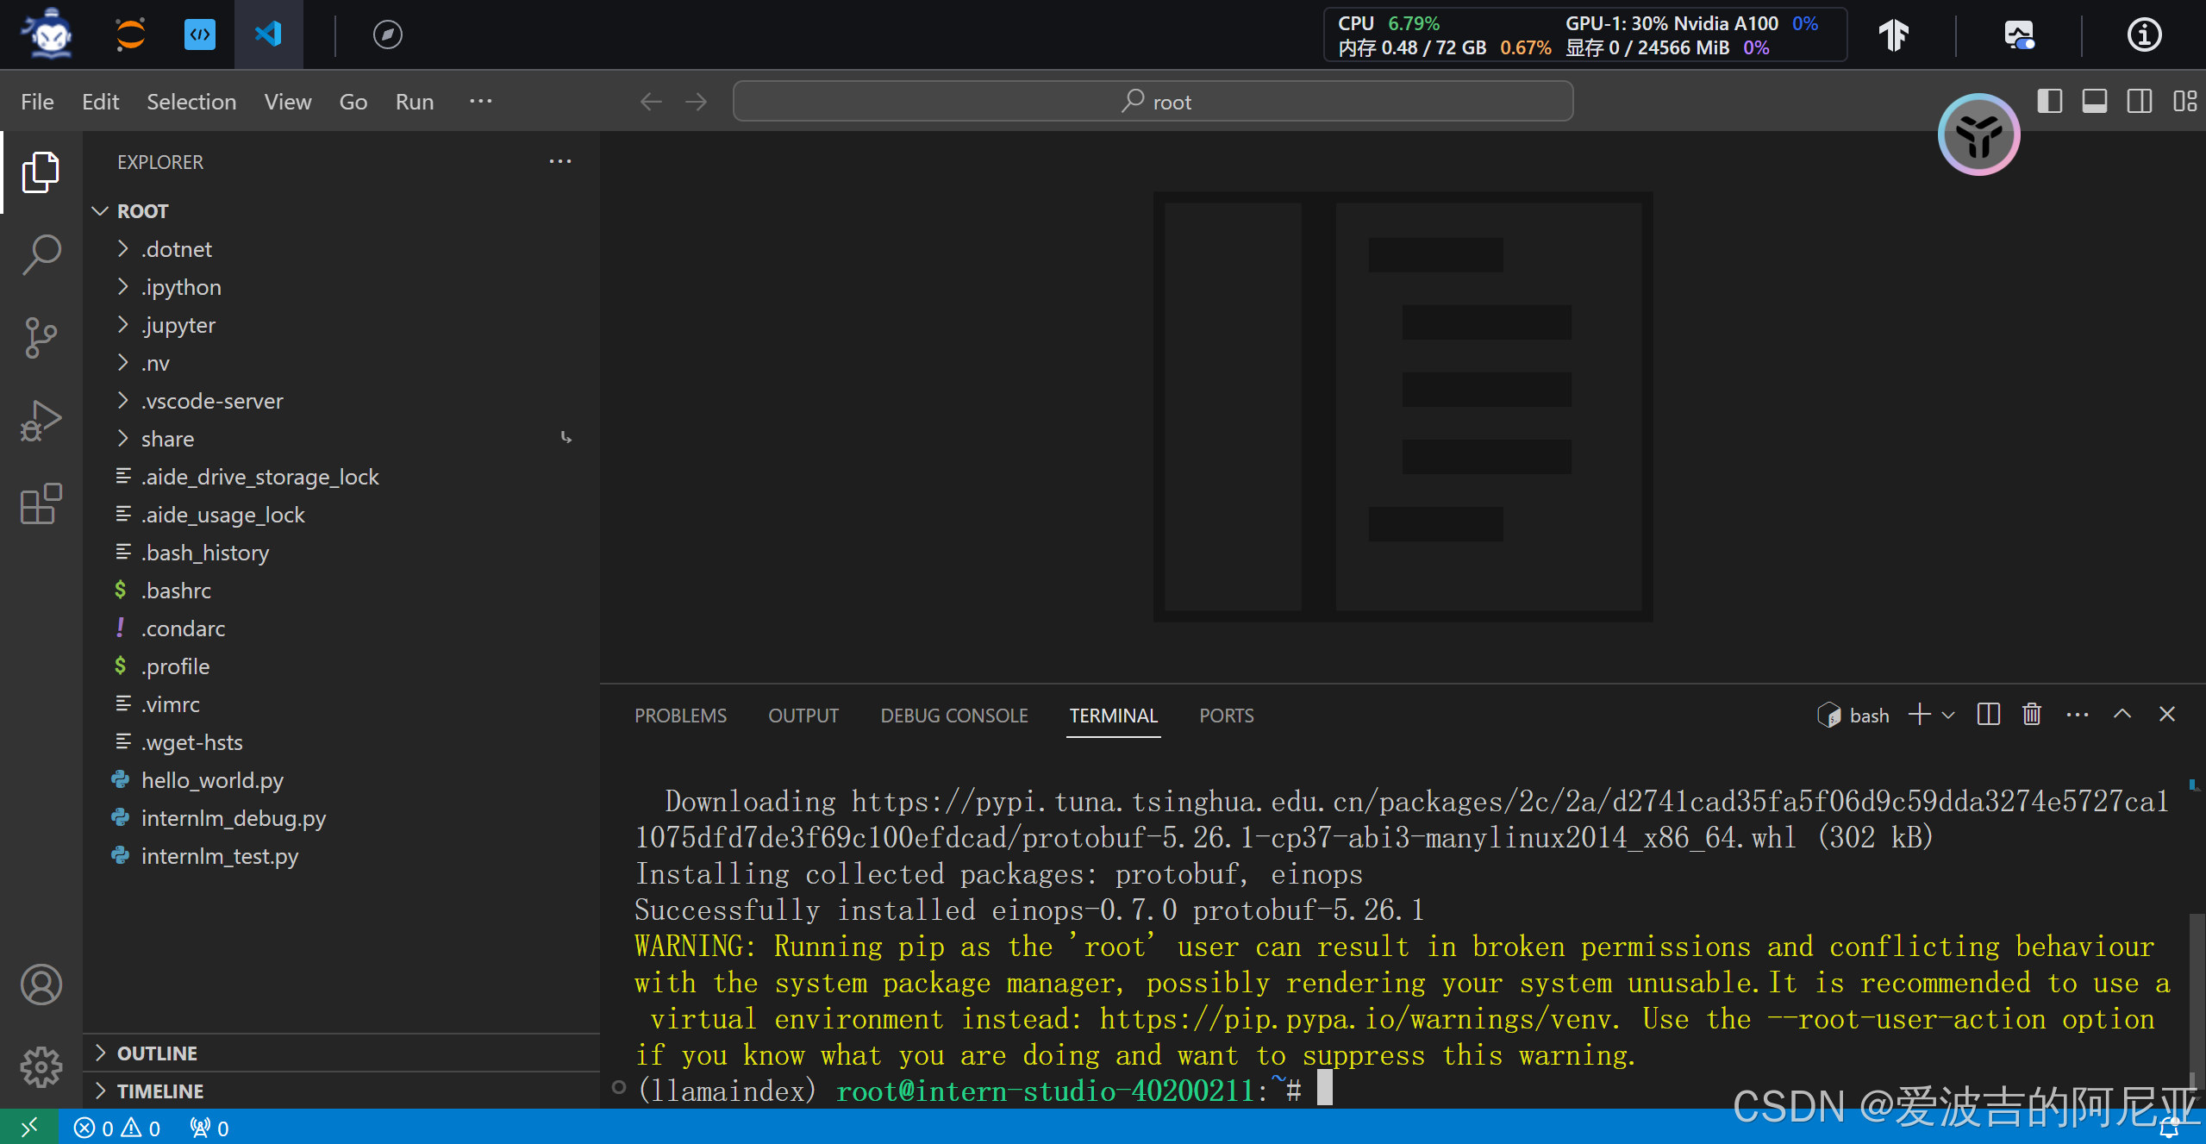Click the JupyterLab icon in top bar

pos(130,34)
